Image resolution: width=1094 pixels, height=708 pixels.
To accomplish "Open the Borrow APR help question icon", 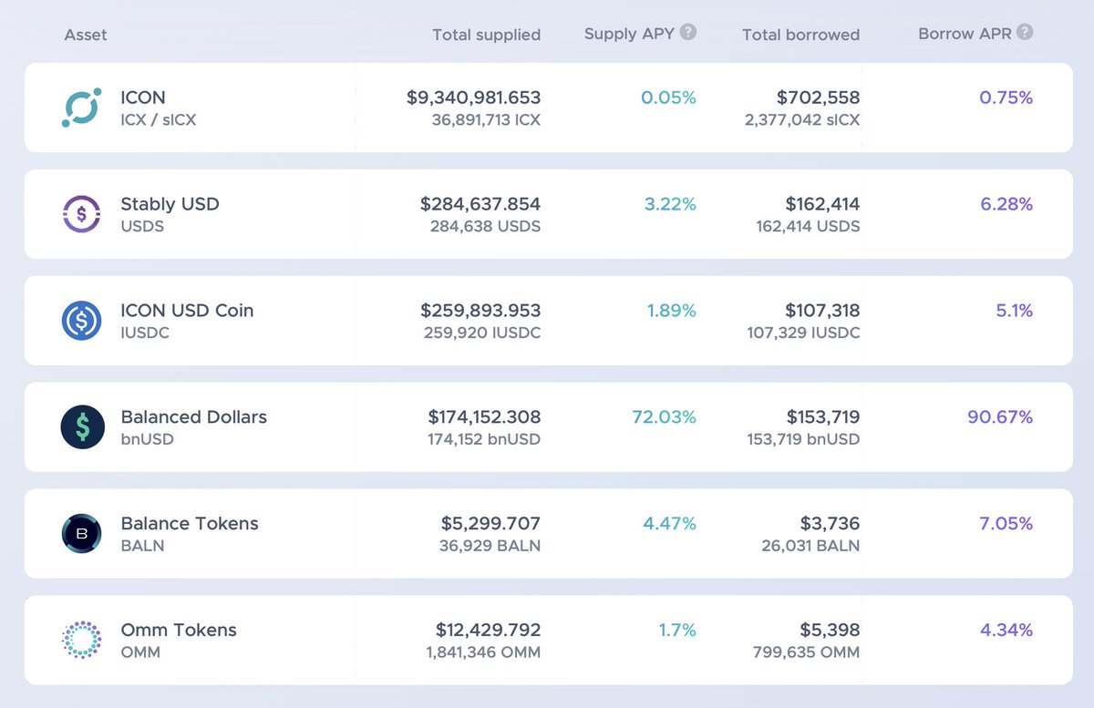I will pyautogui.click(x=1026, y=32).
